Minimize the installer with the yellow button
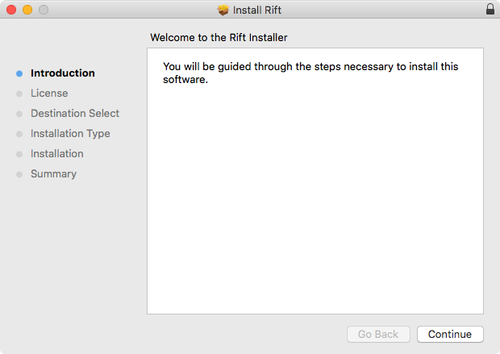This screenshot has height=354, width=500. click(27, 10)
